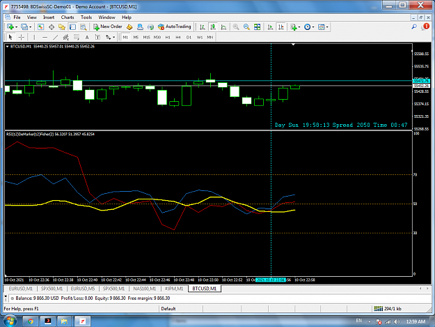Switch chart to H4 timeframe
435x327 pixels.
click(178, 37)
